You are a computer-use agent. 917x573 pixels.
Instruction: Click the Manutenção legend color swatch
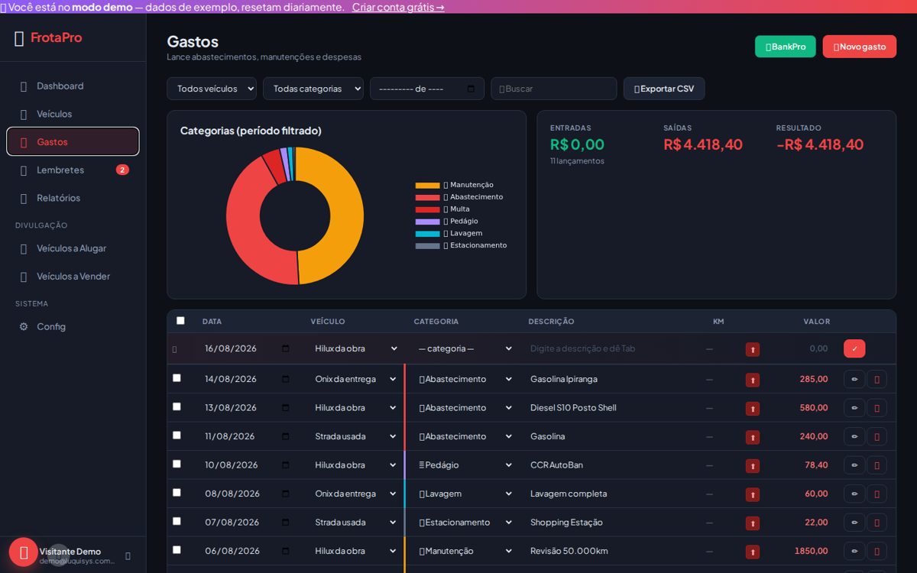click(x=428, y=185)
